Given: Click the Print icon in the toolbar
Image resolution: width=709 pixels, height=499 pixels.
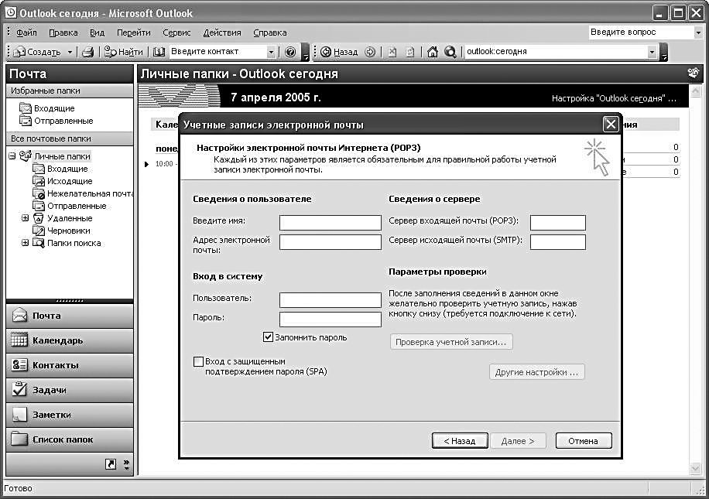Looking at the screenshot, I should 88,52.
